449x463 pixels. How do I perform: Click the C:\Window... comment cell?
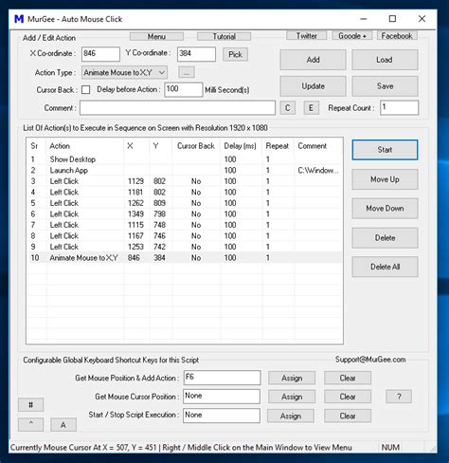318,171
